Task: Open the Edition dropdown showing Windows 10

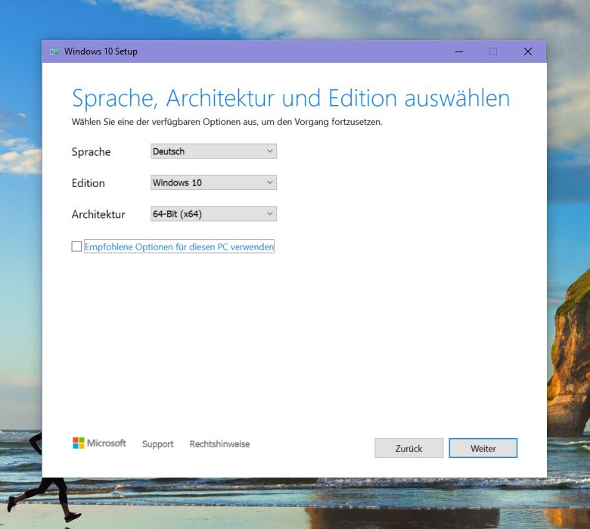Action: [x=213, y=182]
